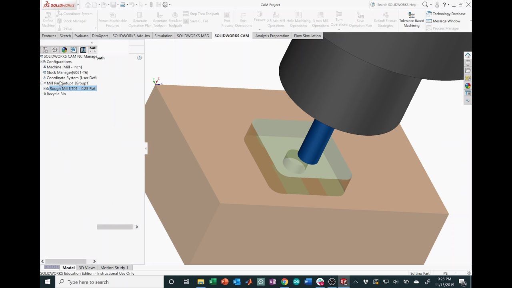Select Stock Manager[6061-T6] tree item
The image size is (512, 288).
tap(67, 72)
